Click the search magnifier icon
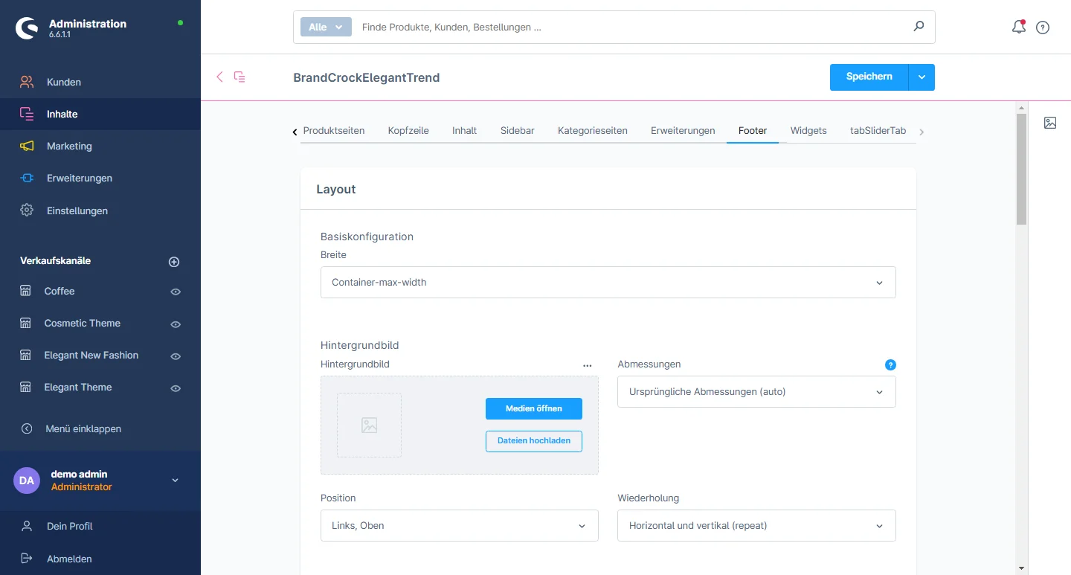The height and width of the screenshot is (575, 1071). (919, 27)
